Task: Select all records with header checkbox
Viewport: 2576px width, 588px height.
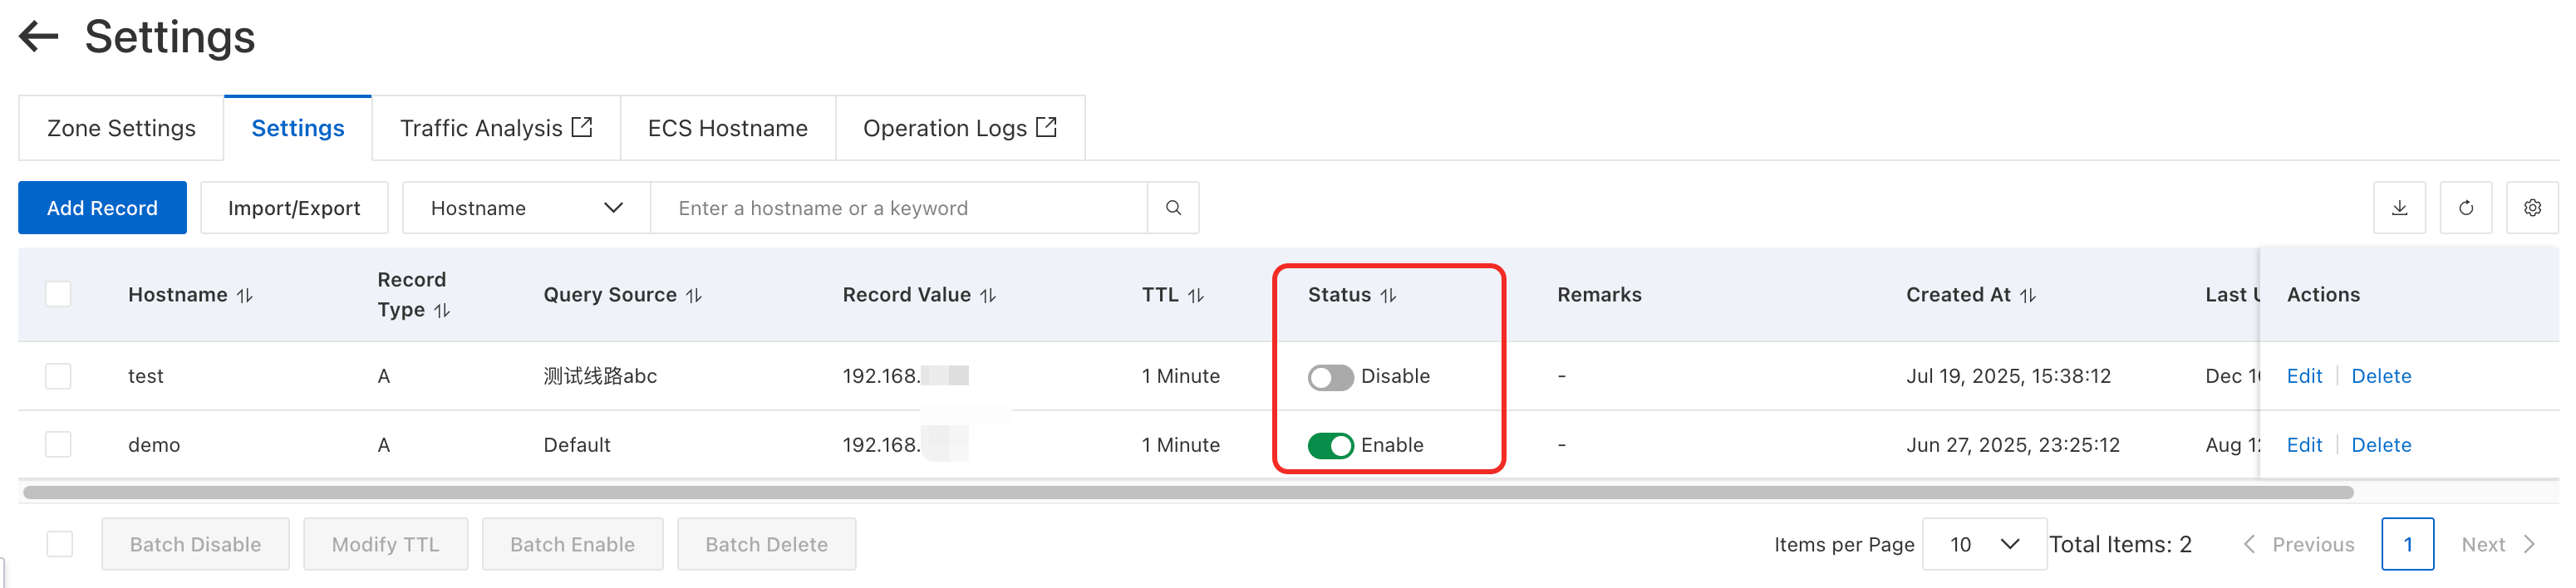Action: (x=59, y=295)
